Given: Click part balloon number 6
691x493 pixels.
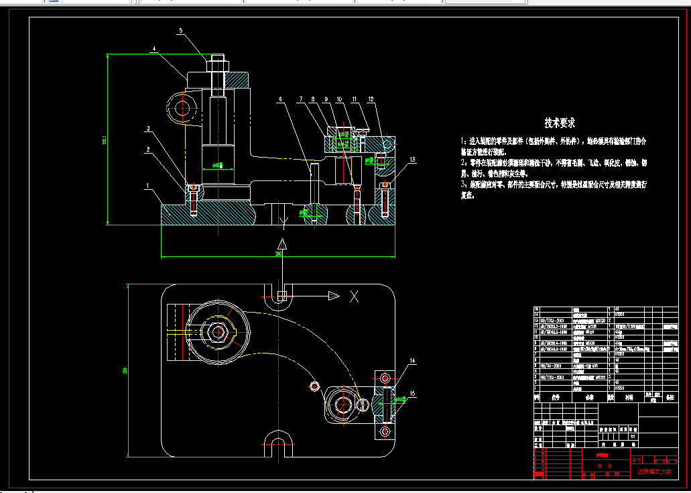Looking at the screenshot, I should click(x=280, y=100).
